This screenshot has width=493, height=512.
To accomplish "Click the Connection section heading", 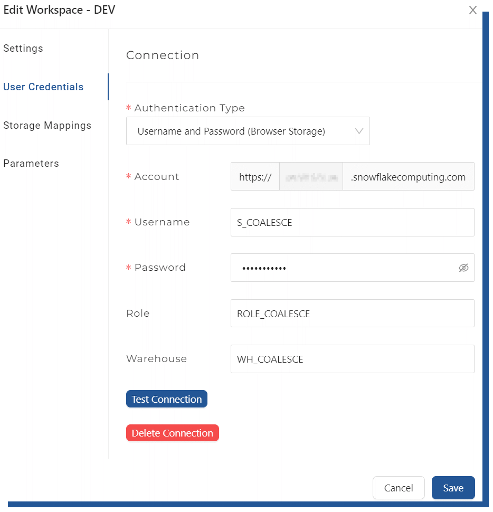I will [162, 55].
